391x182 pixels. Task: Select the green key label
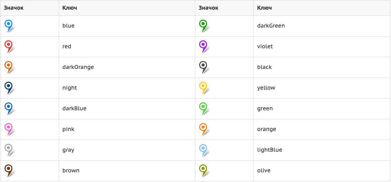point(265,109)
